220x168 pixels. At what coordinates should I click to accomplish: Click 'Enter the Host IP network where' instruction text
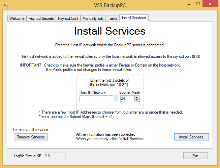(x=110, y=45)
